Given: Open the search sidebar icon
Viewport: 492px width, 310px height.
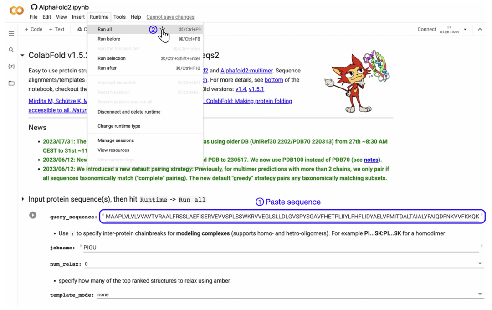Looking at the screenshot, I should (11, 50).
